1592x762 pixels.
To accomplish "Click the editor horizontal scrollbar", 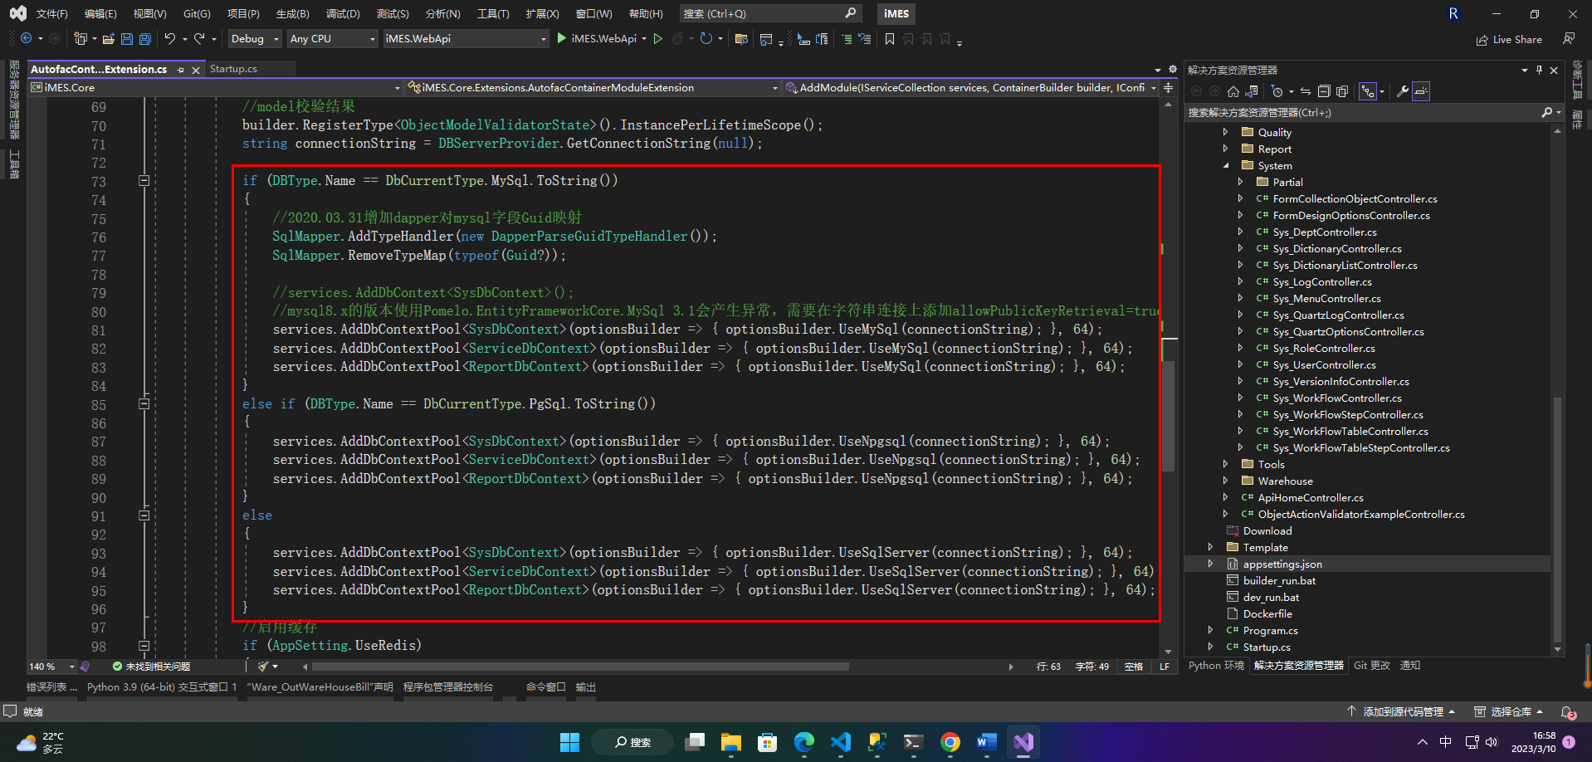I will coord(580,667).
